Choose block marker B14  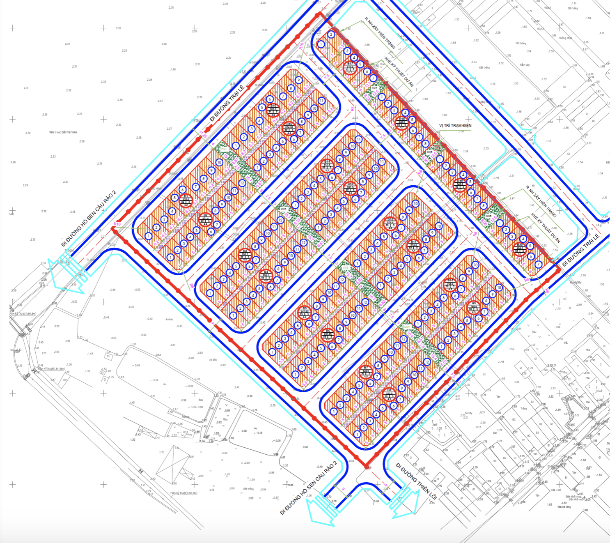click(x=327, y=165)
